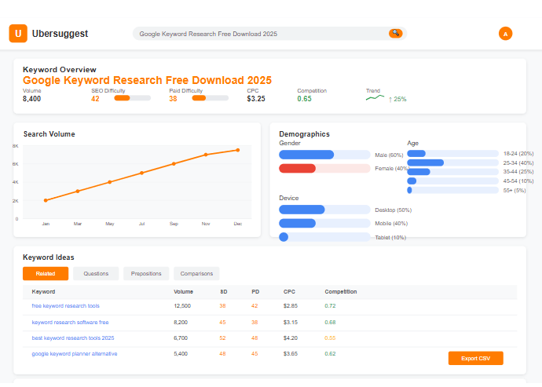Select the Related tab
This screenshot has width=542, height=387.
tap(46, 273)
